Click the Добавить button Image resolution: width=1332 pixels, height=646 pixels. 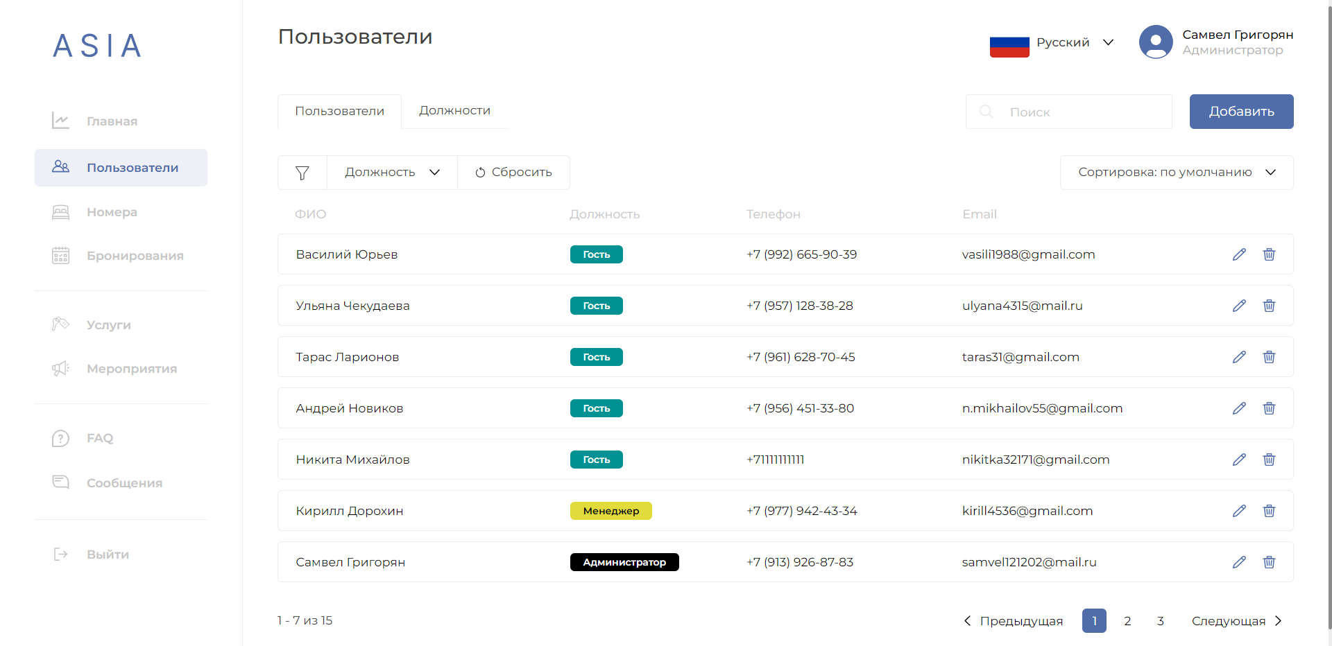tap(1241, 112)
